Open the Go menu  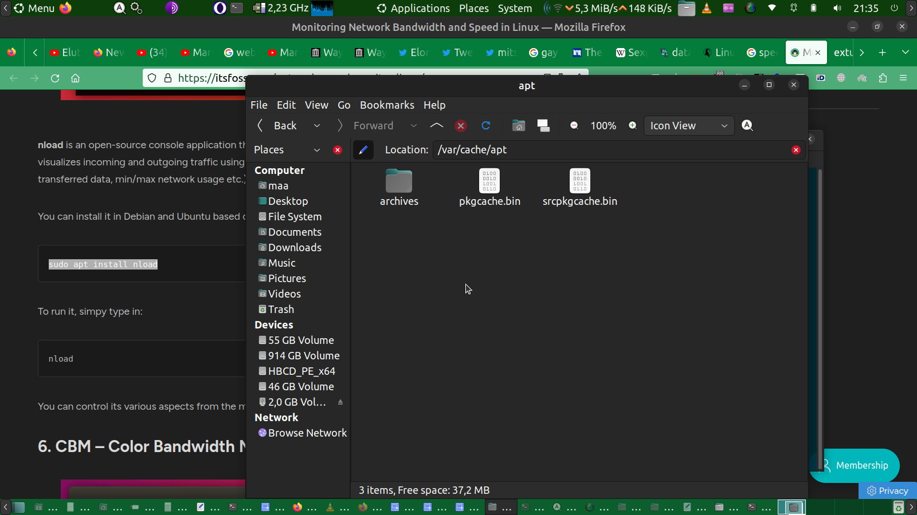[x=344, y=105]
